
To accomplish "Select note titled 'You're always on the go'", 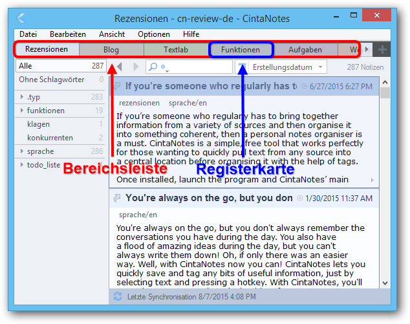I will pyautogui.click(x=209, y=198).
